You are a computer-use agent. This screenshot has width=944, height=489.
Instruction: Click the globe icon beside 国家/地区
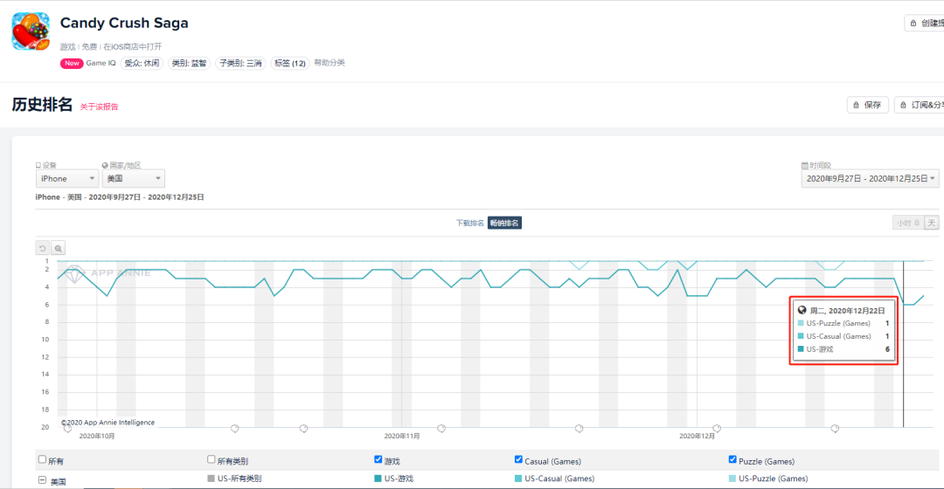click(x=105, y=165)
